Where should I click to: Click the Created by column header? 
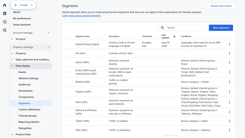click(147, 36)
